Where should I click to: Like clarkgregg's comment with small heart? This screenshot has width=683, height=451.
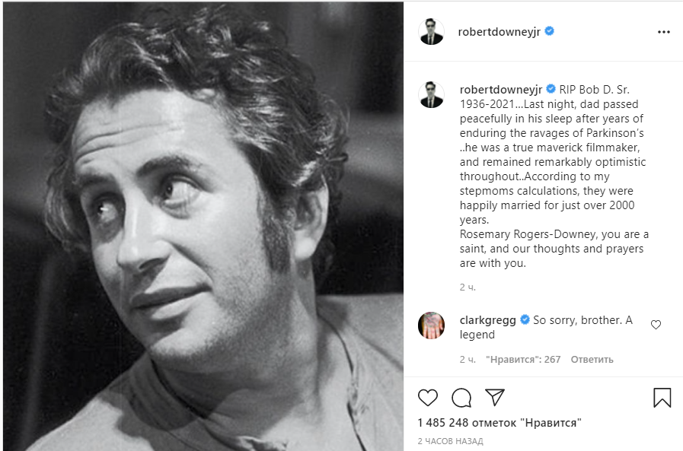[656, 325]
